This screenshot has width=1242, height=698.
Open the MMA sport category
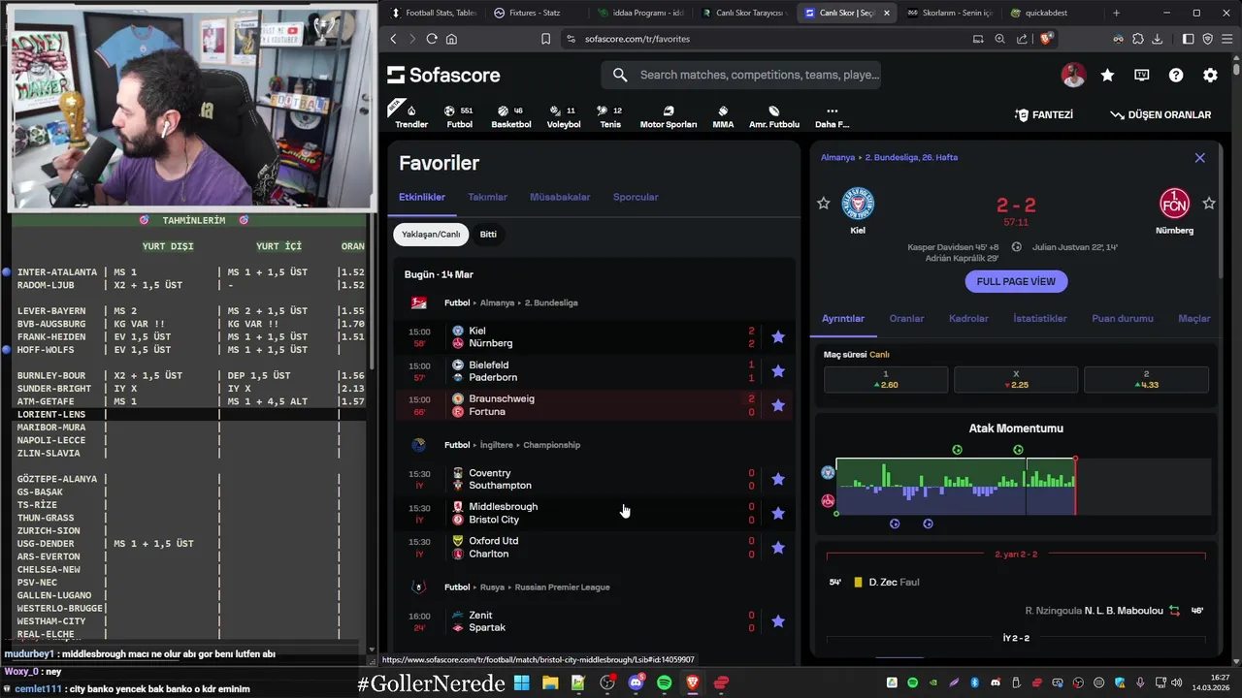(723, 116)
